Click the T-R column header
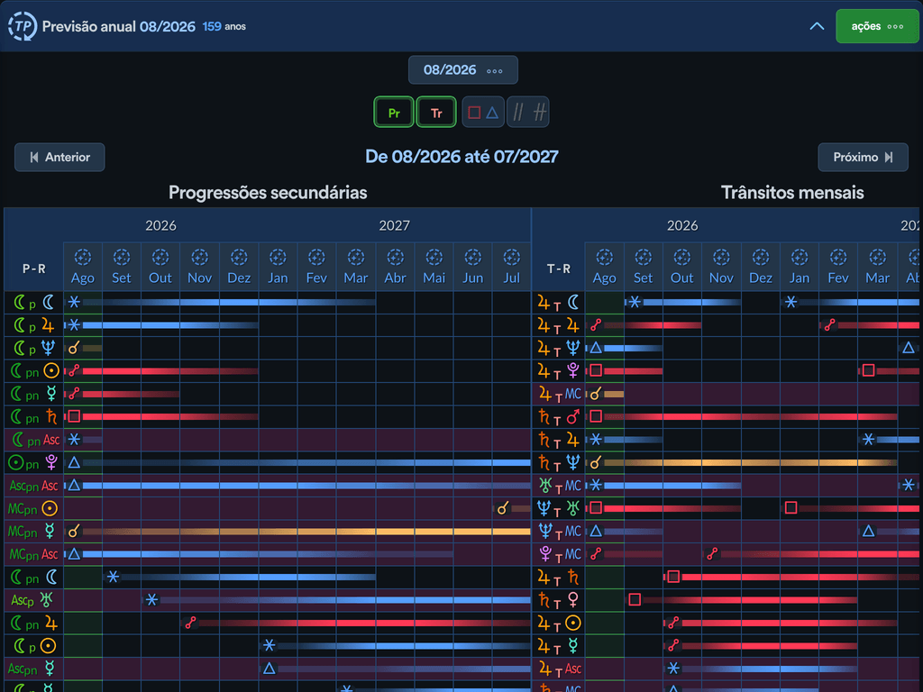The width and height of the screenshot is (923, 692). pyautogui.click(x=559, y=269)
